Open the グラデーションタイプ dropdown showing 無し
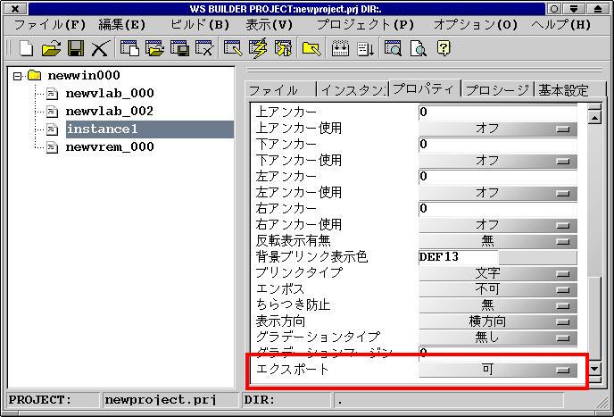 (x=498, y=338)
